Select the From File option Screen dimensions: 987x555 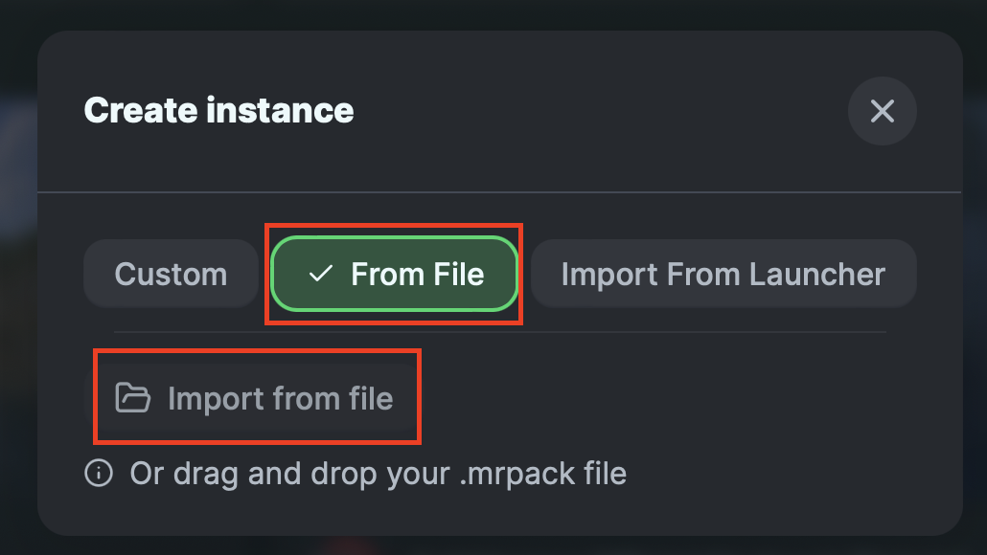[395, 275]
